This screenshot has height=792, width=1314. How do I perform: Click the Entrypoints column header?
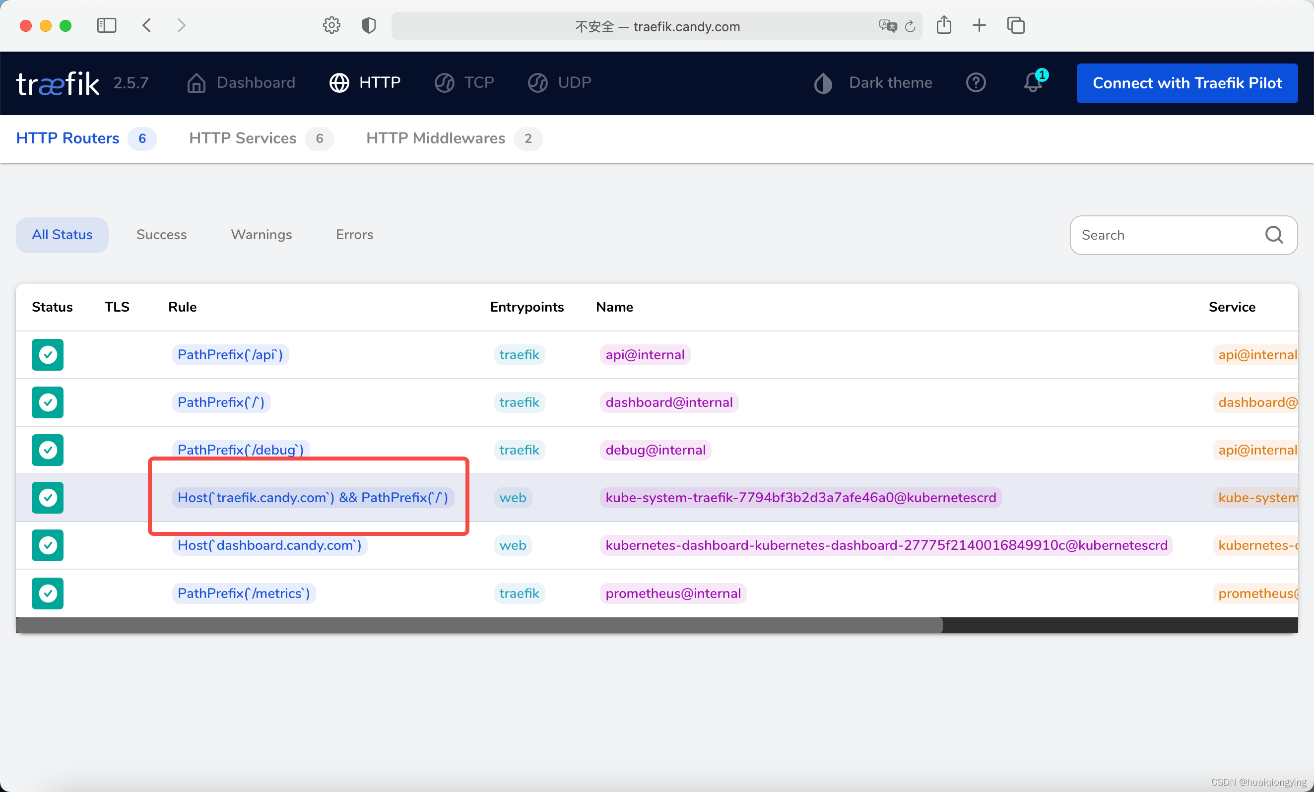coord(527,307)
